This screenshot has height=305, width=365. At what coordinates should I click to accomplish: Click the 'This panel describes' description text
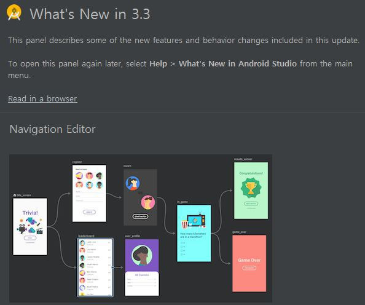(x=184, y=41)
